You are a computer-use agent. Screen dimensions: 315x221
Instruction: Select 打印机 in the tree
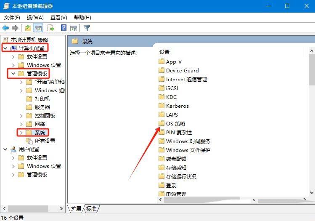[42, 99]
